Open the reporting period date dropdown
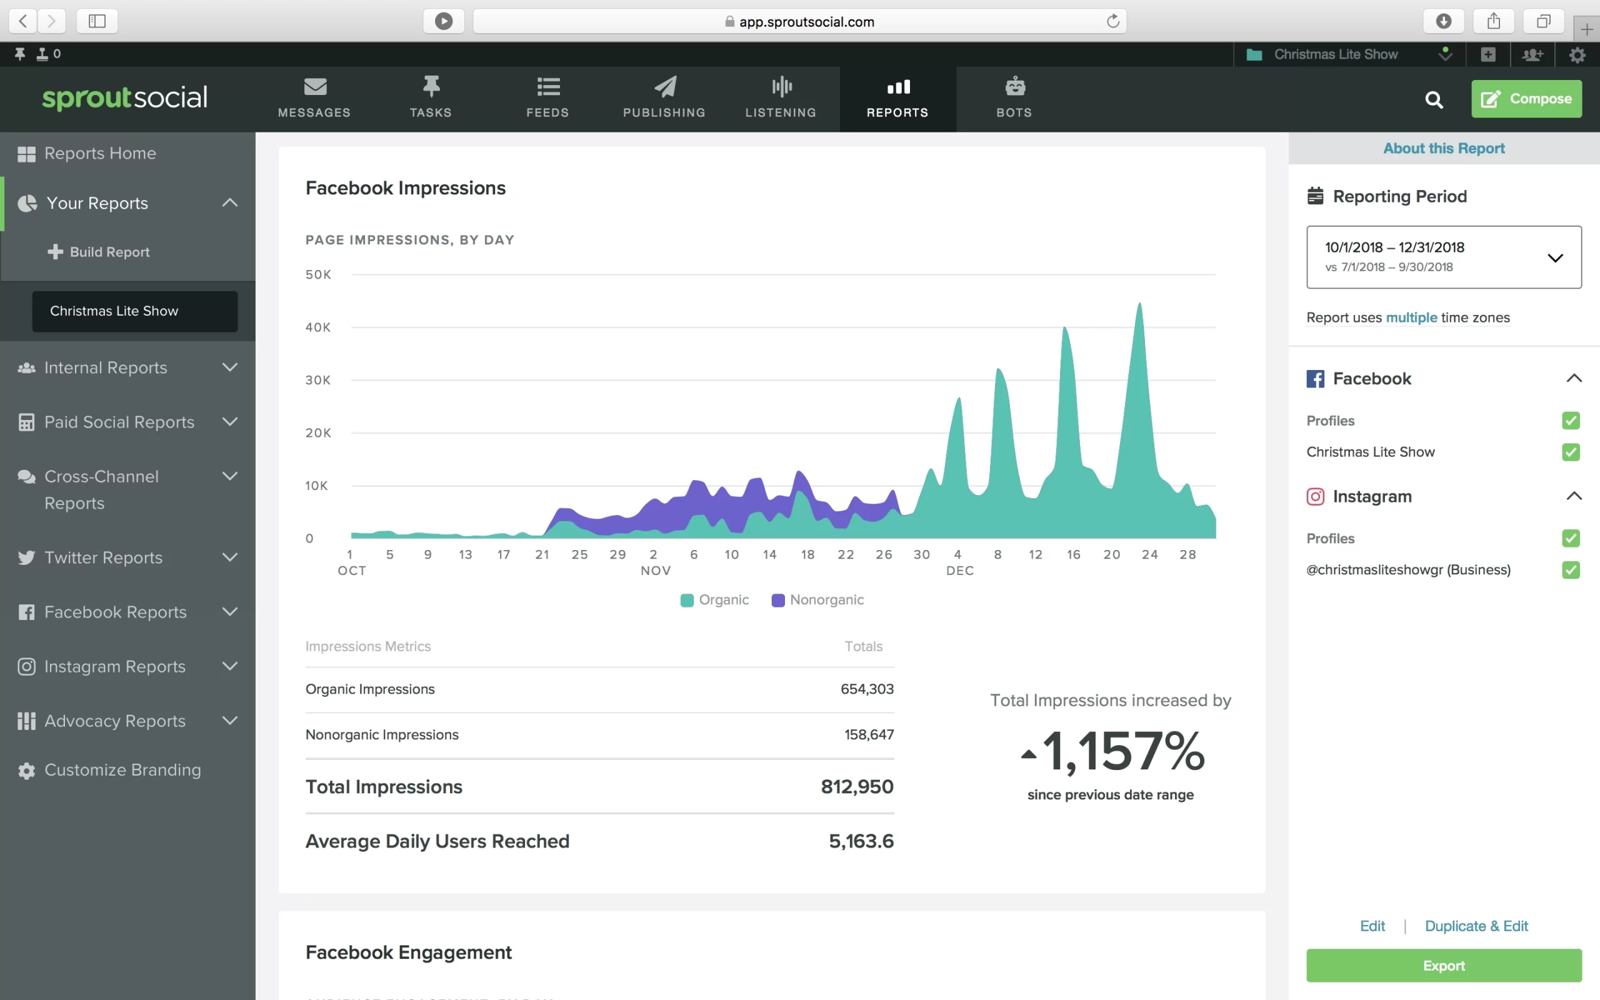1600x1000 pixels. [x=1443, y=257]
